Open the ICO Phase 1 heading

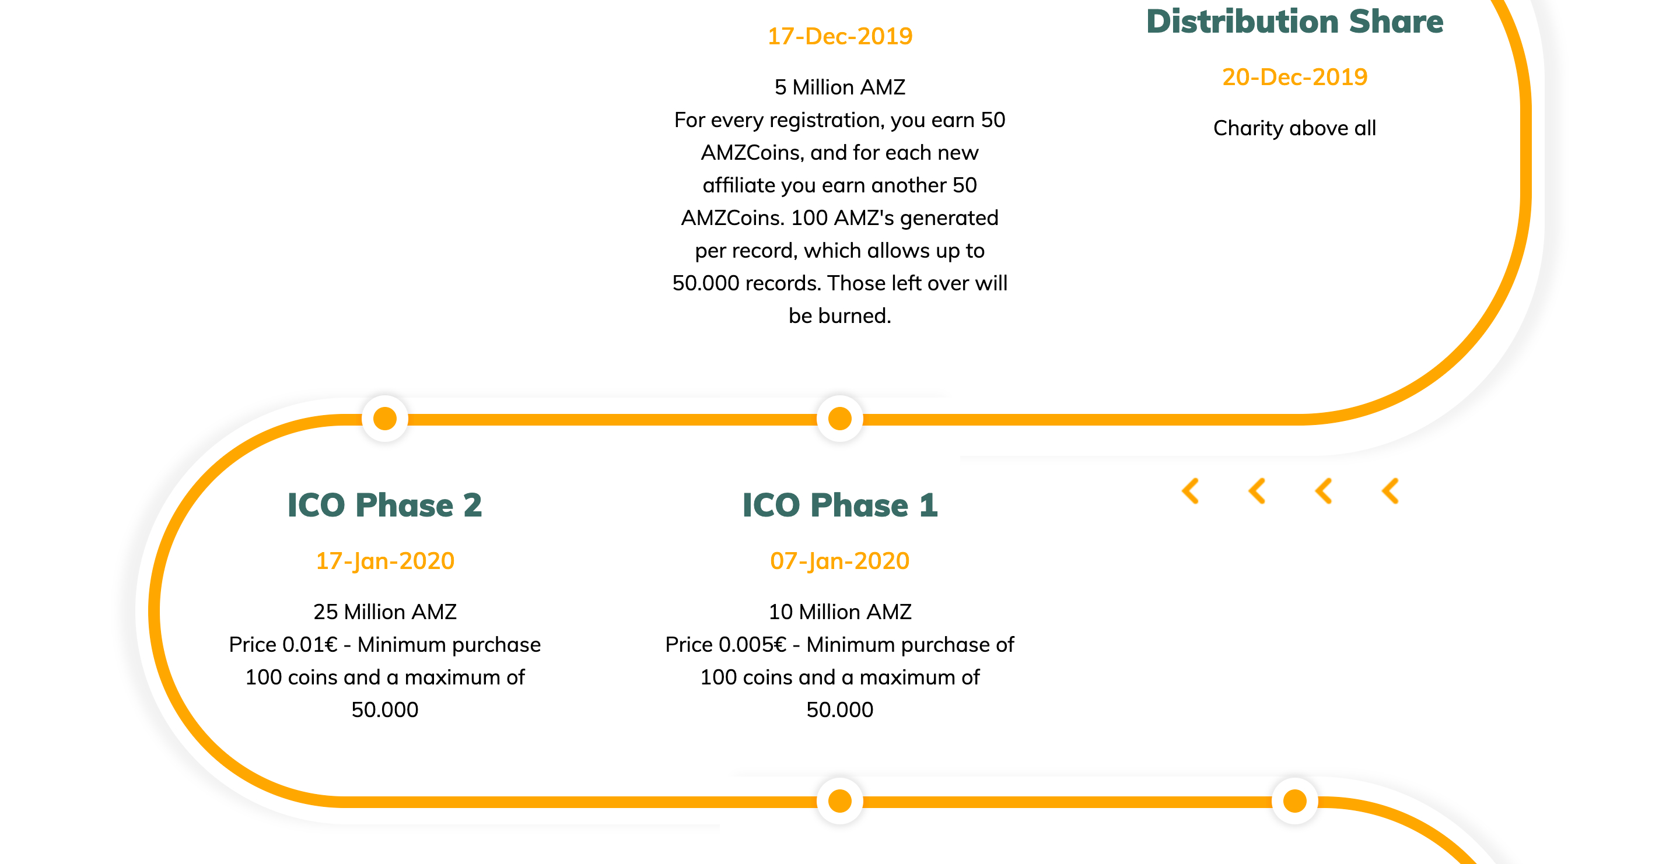point(840,505)
